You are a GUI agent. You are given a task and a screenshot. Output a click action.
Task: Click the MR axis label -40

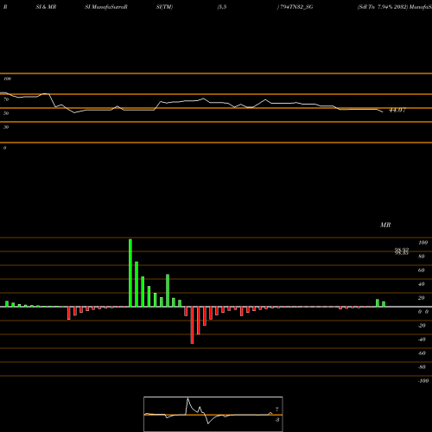pyautogui.click(x=422, y=340)
